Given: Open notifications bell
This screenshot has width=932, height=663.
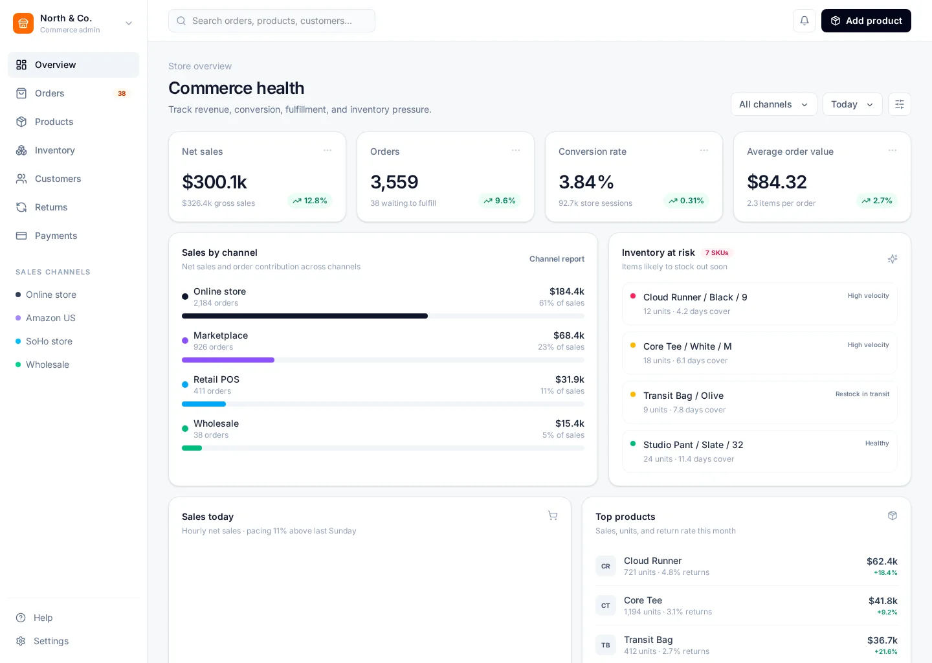Looking at the screenshot, I should point(804,21).
